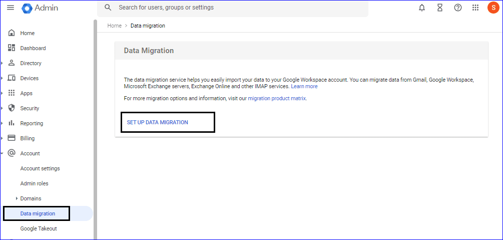Screen dimensions: 503x240
Task: Open the hourglass tasks icon
Action: tap(440, 8)
